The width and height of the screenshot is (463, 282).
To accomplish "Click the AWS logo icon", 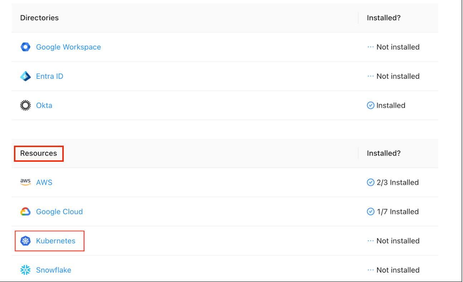I will coord(25,182).
